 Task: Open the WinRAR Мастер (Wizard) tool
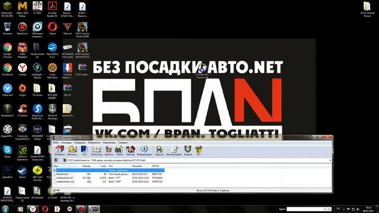coord(130,150)
